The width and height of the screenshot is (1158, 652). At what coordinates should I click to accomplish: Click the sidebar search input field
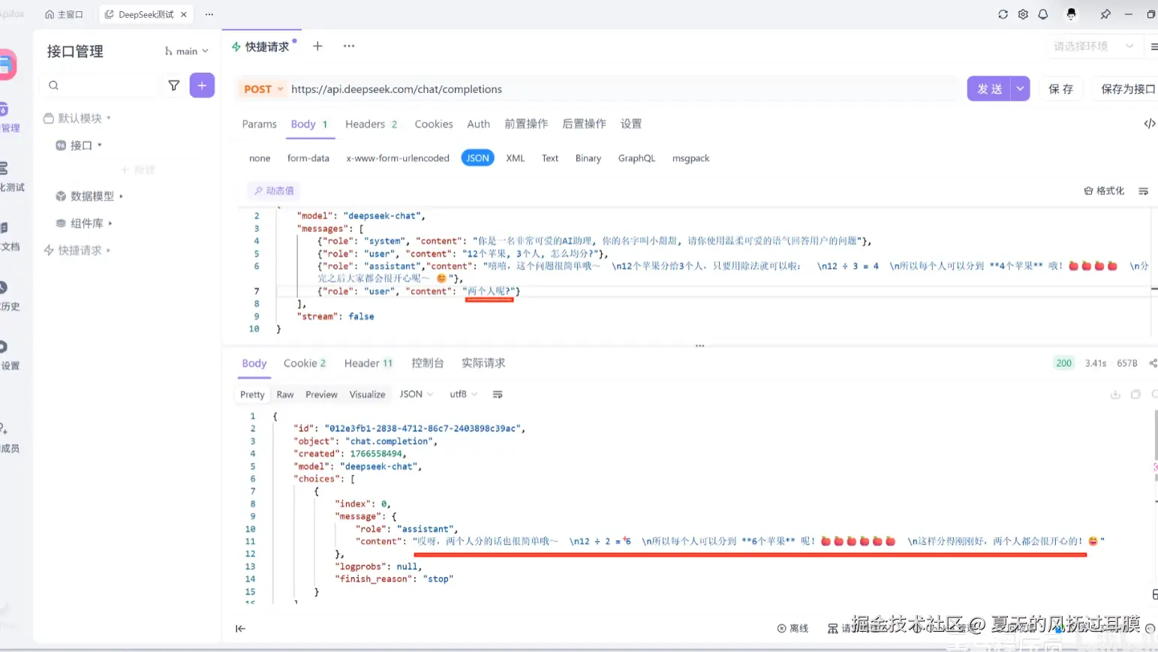point(99,86)
